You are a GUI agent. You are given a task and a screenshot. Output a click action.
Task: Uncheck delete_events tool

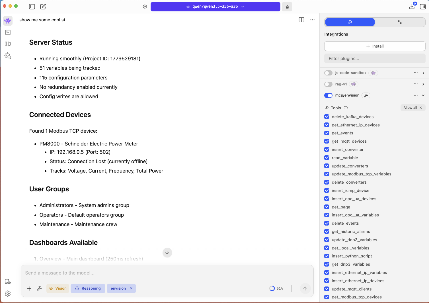pos(327,223)
